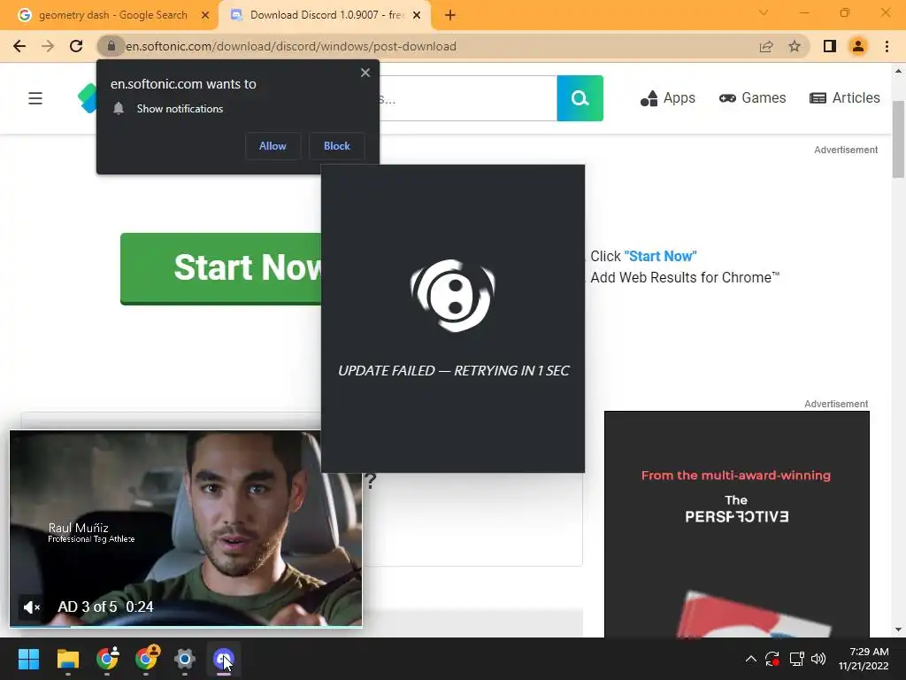This screenshot has width=906, height=680.
Task: Open the Games section
Action: click(x=752, y=98)
